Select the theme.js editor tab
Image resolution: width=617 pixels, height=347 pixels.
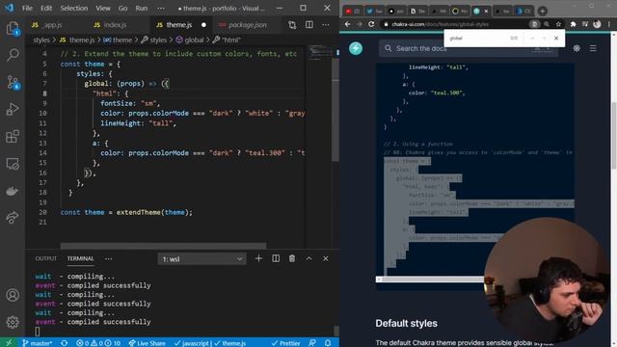coord(181,25)
